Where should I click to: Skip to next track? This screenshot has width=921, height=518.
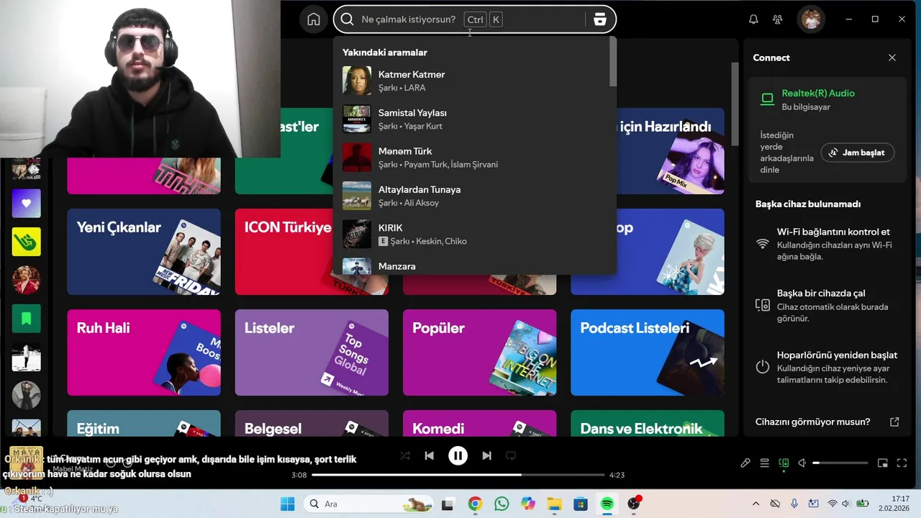[x=486, y=455]
